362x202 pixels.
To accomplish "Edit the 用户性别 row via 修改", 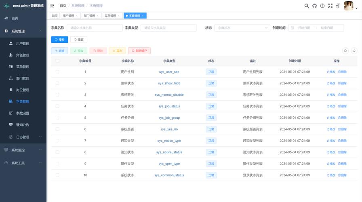I will pos(331,72).
